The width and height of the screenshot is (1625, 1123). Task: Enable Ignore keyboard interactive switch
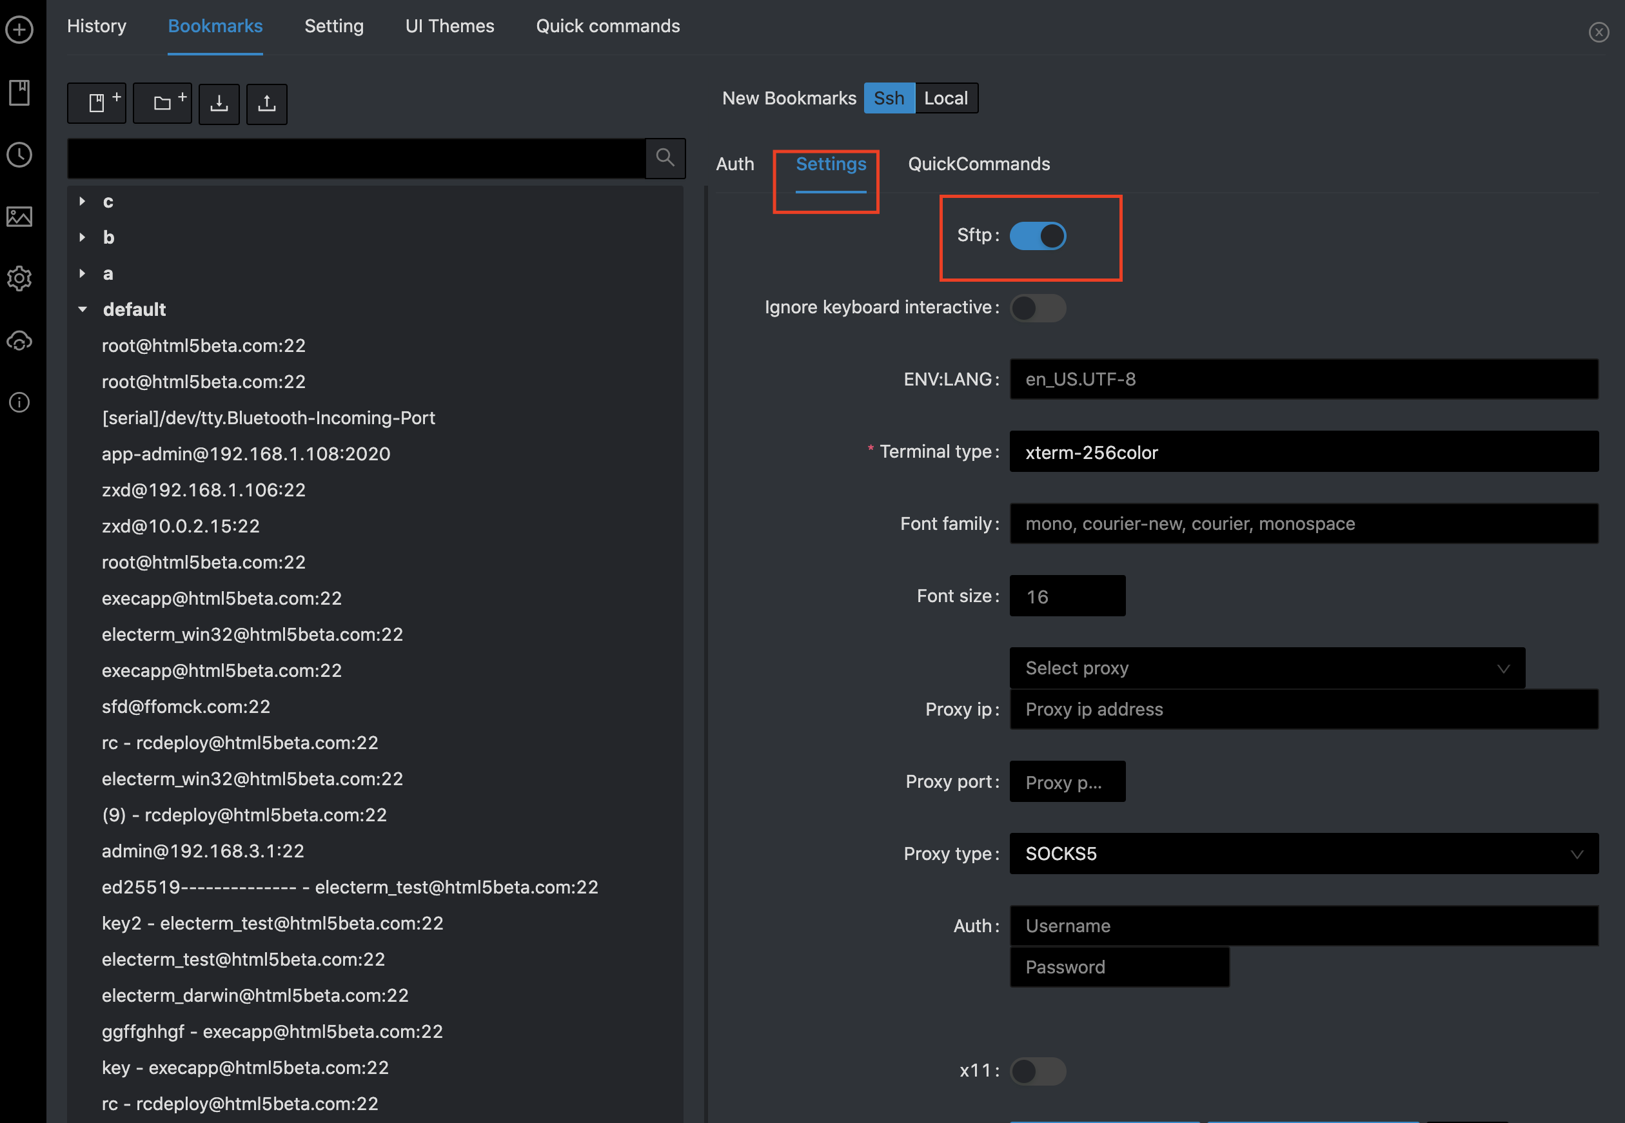1038,308
